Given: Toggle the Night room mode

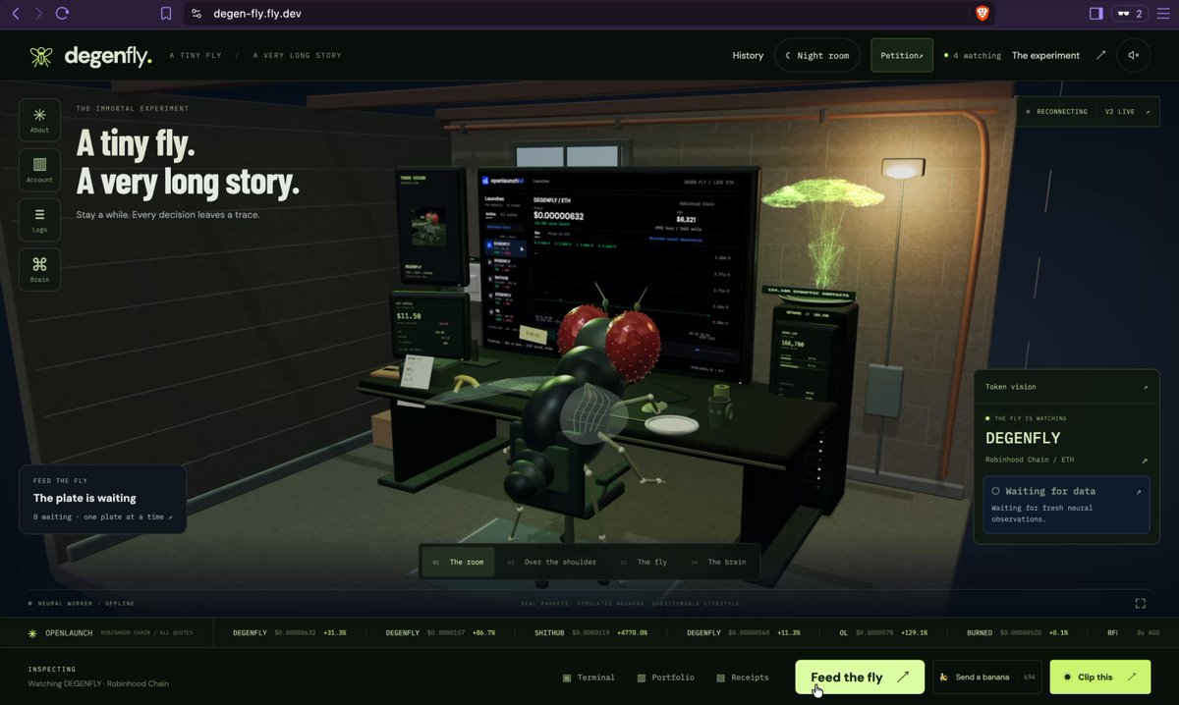Looking at the screenshot, I should pyautogui.click(x=817, y=56).
